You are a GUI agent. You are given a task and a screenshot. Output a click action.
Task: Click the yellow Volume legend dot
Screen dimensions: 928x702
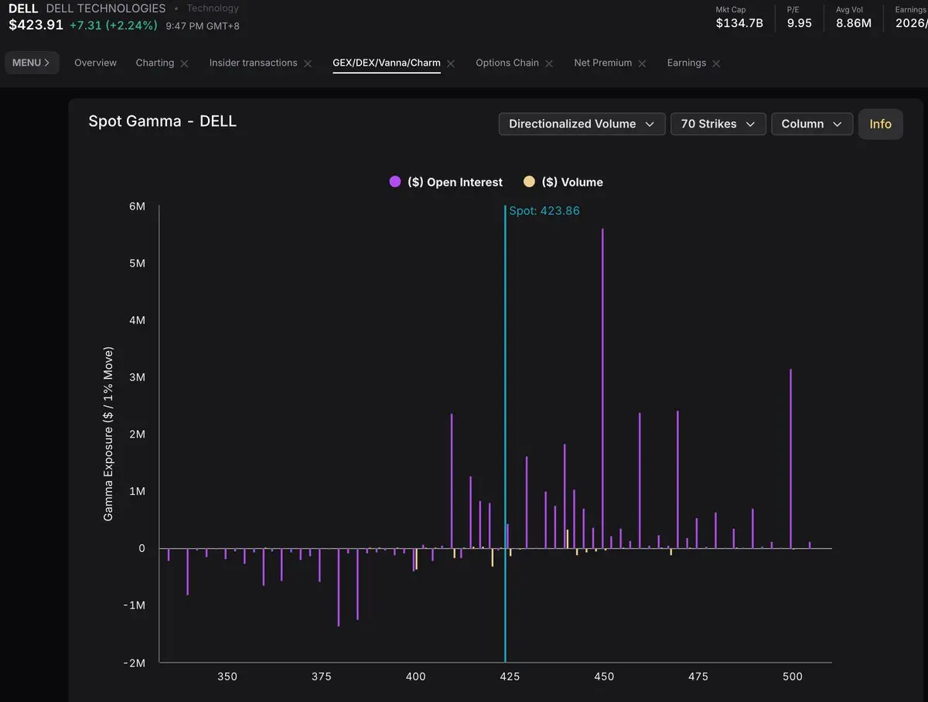tap(530, 182)
